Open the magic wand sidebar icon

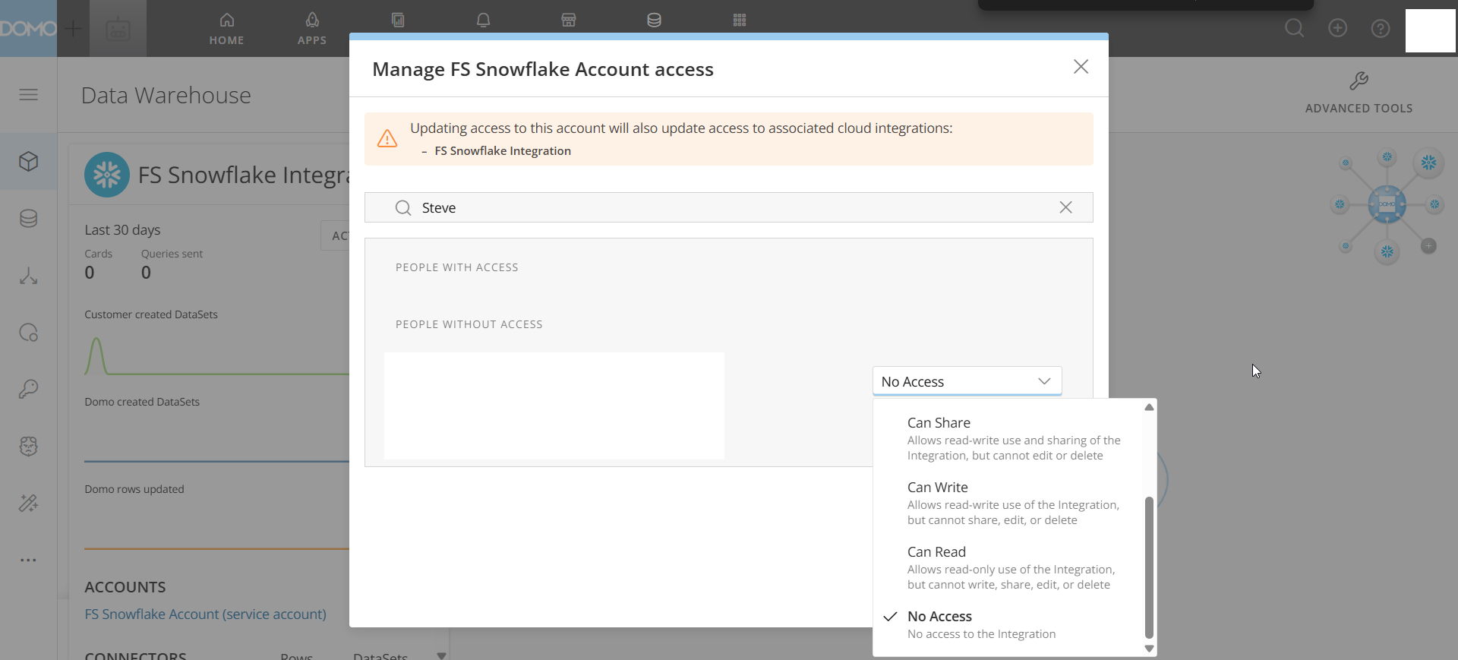coord(28,504)
